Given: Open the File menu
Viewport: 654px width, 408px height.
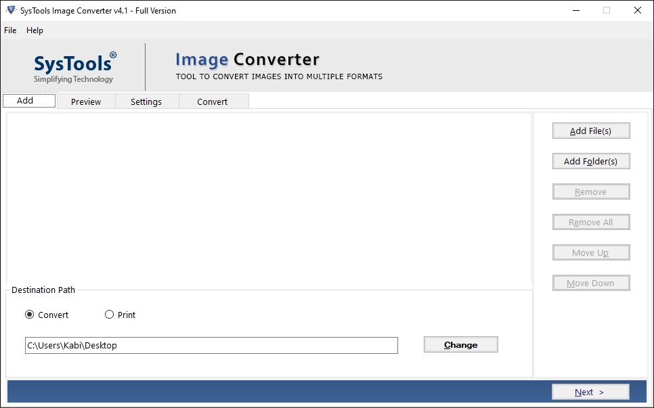Looking at the screenshot, I should (10, 30).
